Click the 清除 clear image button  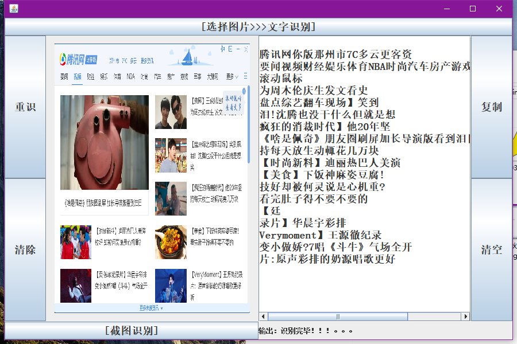[x=25, y=249]
